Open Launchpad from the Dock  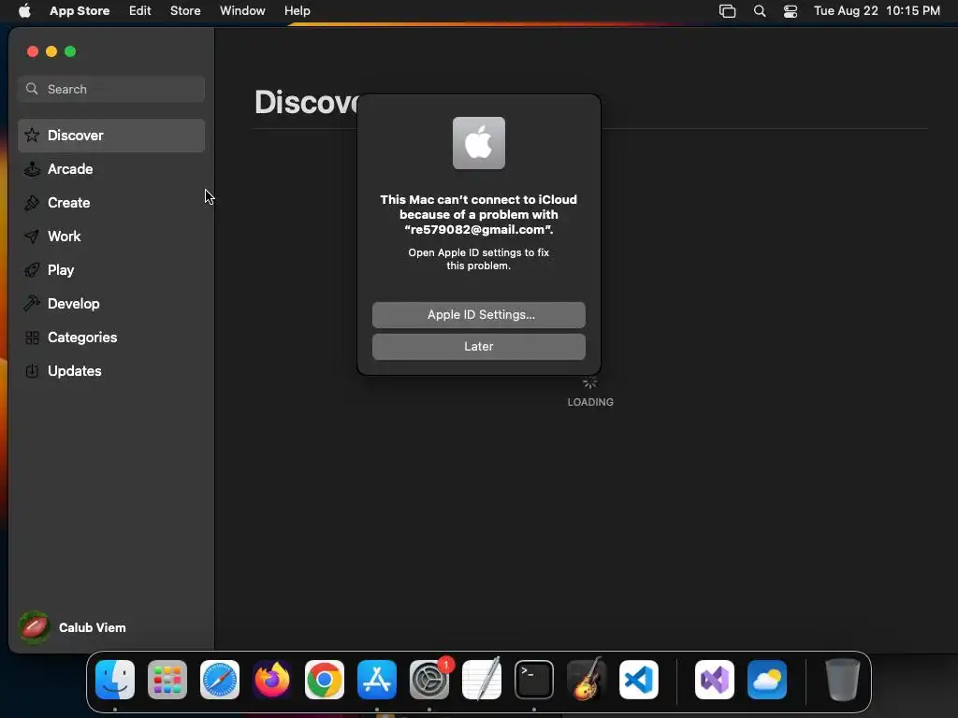[167, 680]
